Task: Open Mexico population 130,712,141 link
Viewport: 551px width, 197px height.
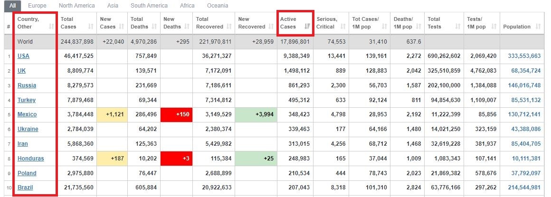Action: 524,114
